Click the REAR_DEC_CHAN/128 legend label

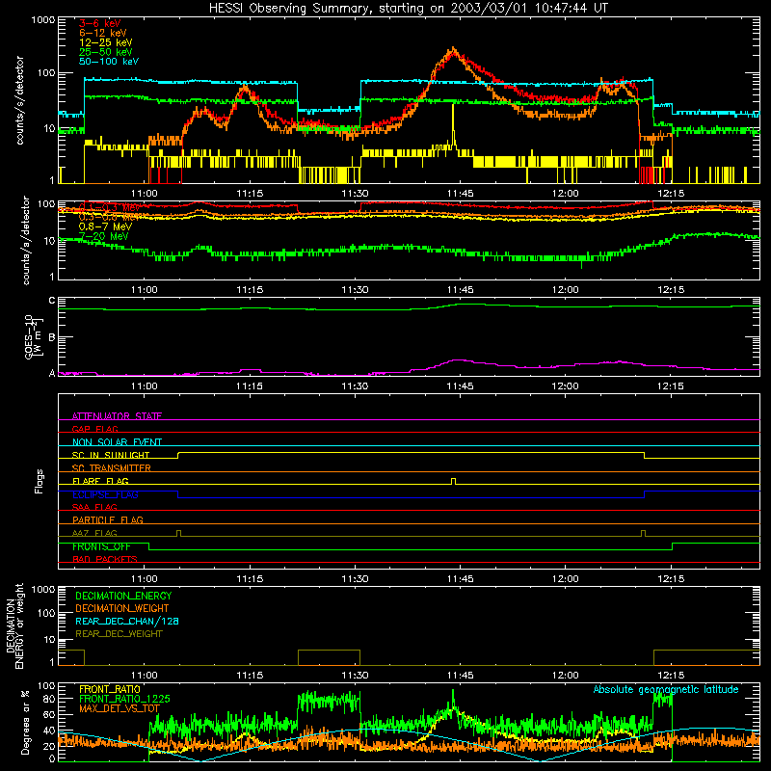click(127, 621)
